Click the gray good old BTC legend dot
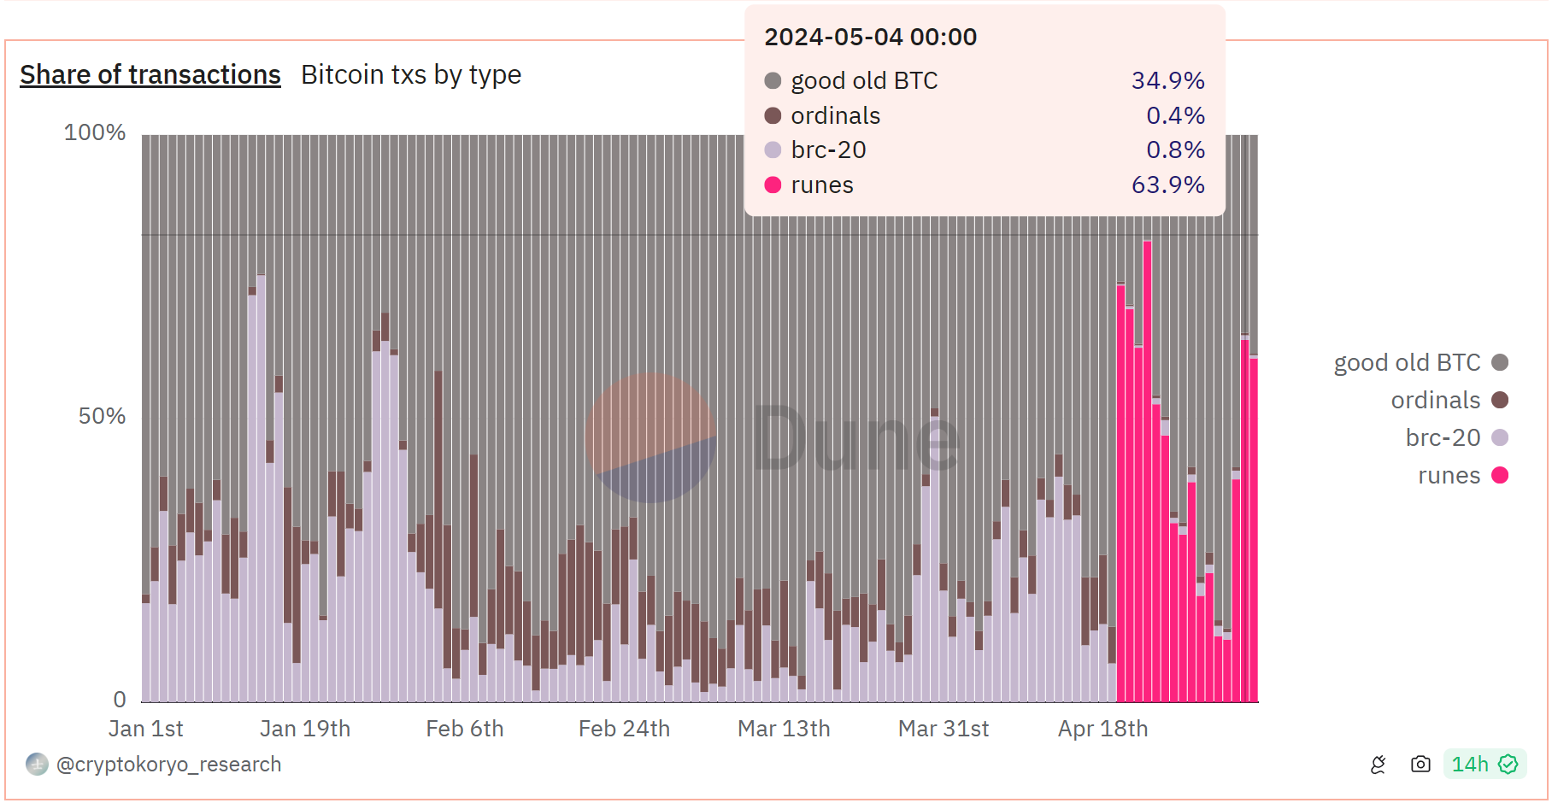 [1500, 363]
